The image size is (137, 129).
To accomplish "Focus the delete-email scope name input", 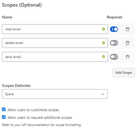I will pyautogui.click(x=55, y=43).
